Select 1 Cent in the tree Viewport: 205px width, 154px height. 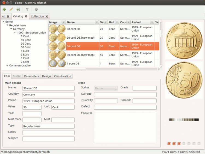tap(25, 58)
